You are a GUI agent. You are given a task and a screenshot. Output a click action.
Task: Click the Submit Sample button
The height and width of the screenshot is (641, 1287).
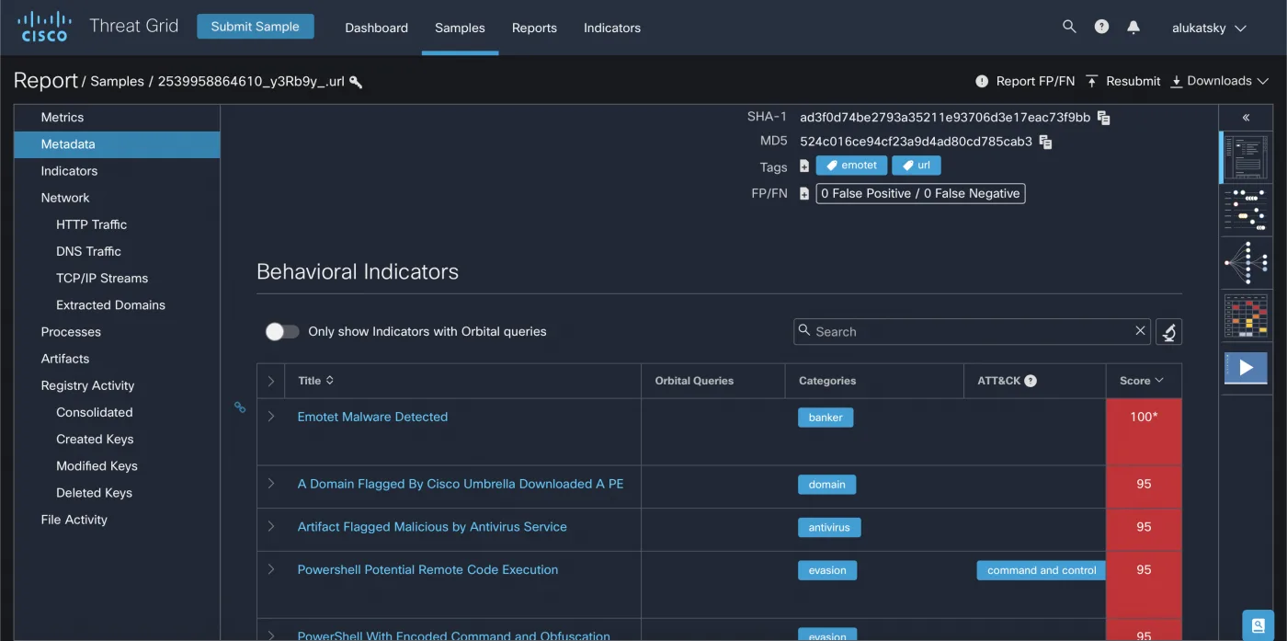coord(255,27)
